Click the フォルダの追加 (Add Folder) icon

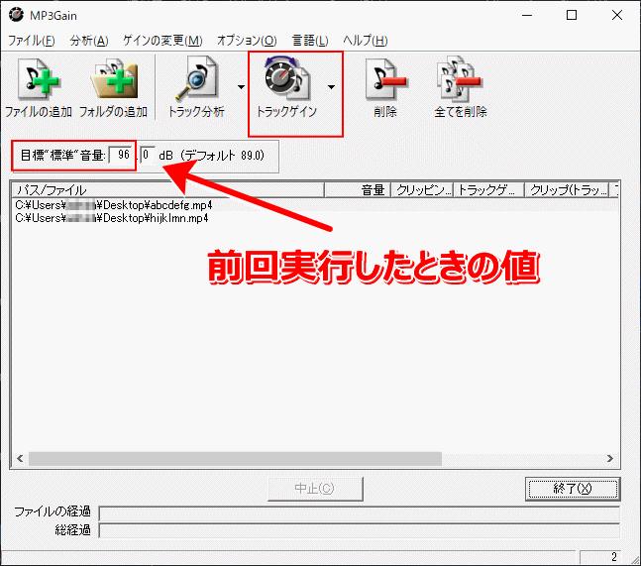click(113, 88)
